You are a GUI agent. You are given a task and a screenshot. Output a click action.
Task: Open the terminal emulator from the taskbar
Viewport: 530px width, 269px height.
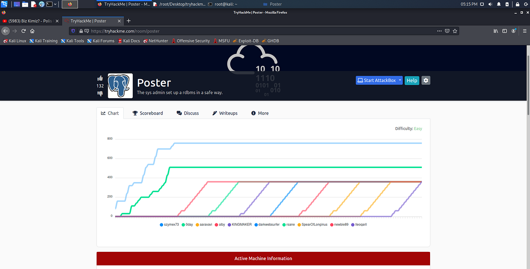pos(50,4)
